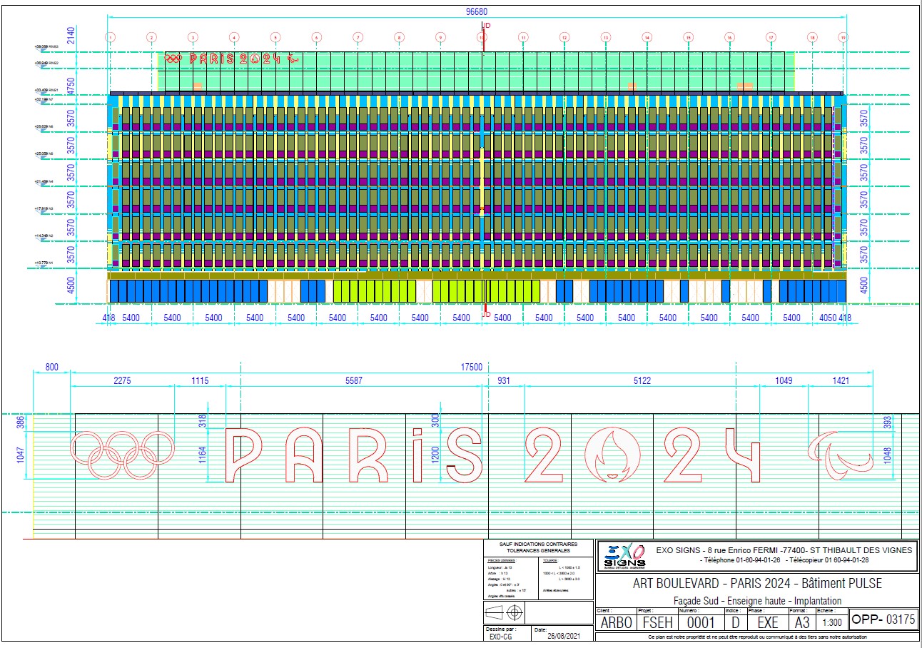Click the level marker +21.489 N4
The width and height of the screenshot is (922, 648).
[44, 182]
